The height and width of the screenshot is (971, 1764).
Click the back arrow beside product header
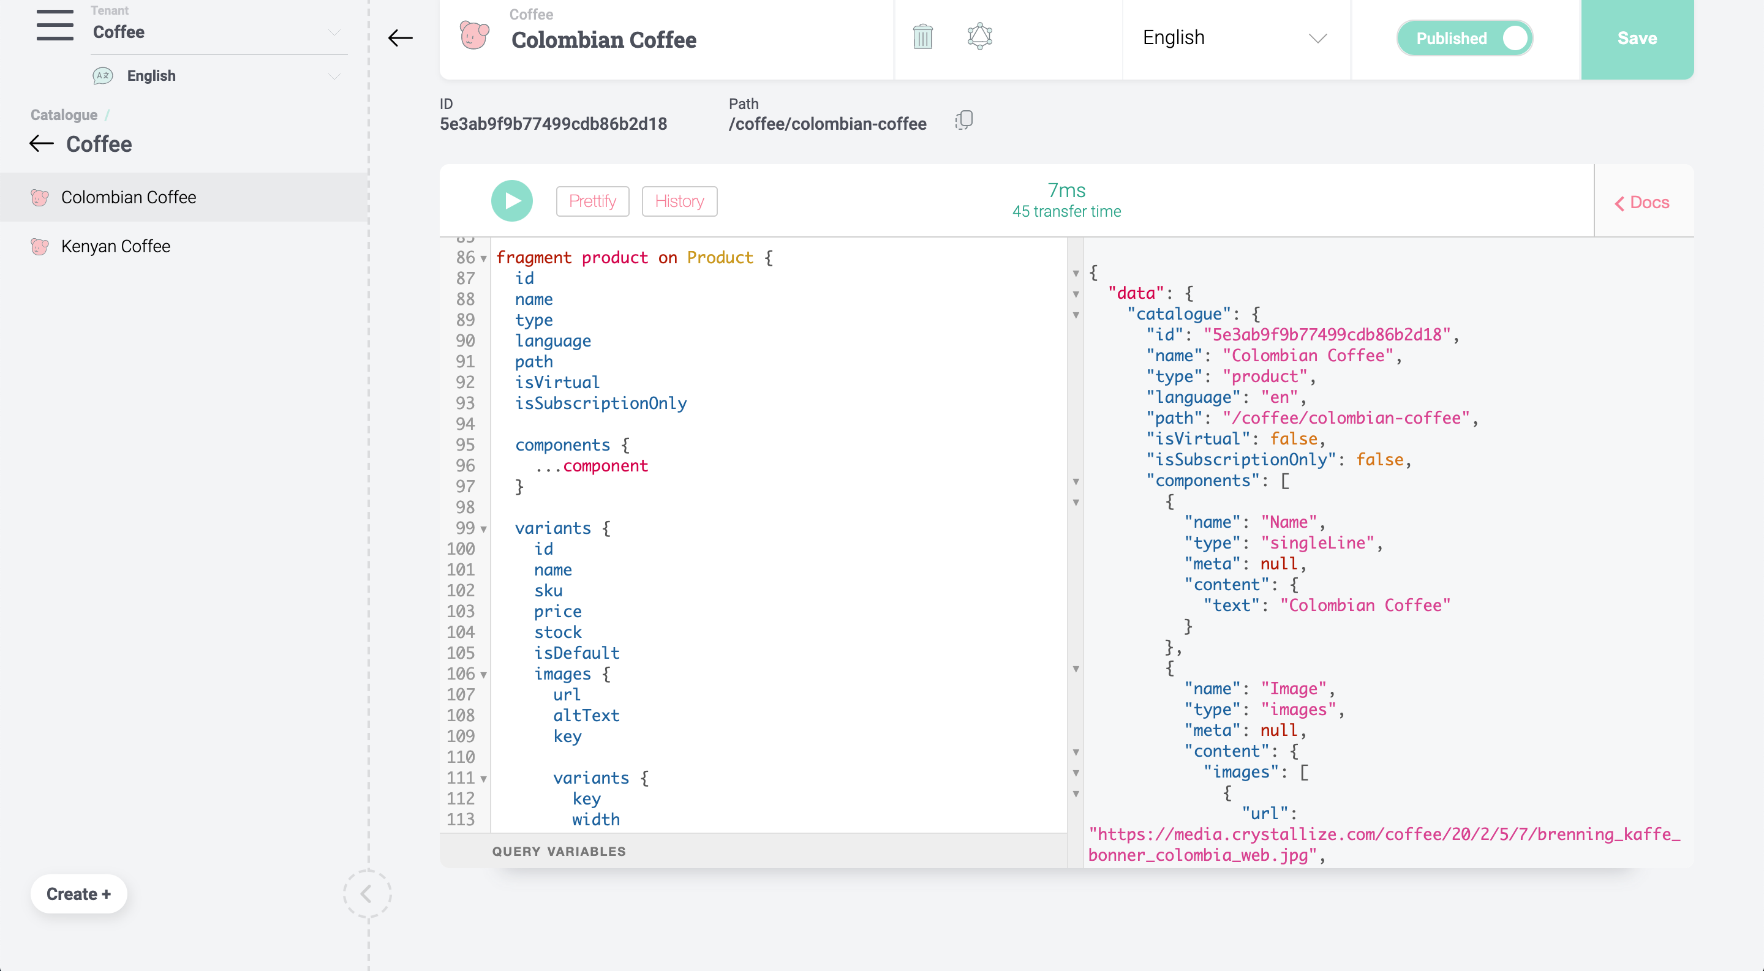[400, 37]
